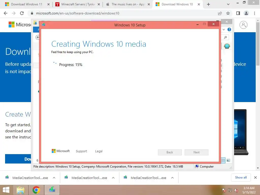Switch Explorer to details view icon

(x=223, y=160)
